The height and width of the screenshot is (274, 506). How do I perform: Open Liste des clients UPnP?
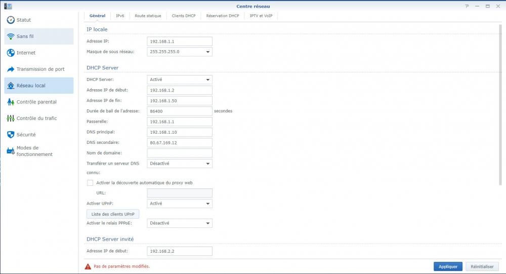[113, 214]
